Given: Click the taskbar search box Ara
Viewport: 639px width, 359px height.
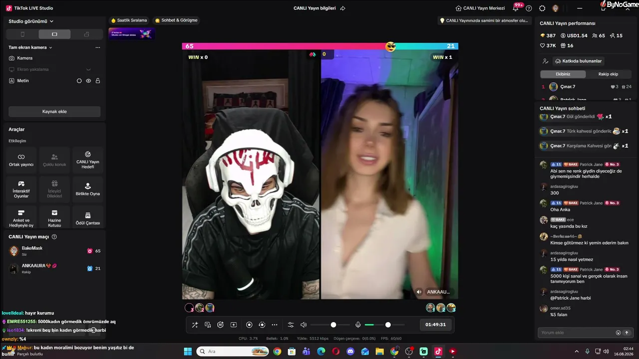Looking at the screenshot, I should coord(233,352).
